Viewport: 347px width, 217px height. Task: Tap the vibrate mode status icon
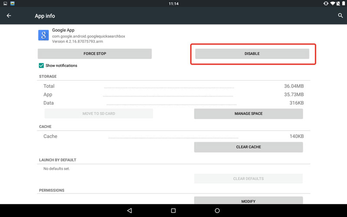click(x=326, y=3)
